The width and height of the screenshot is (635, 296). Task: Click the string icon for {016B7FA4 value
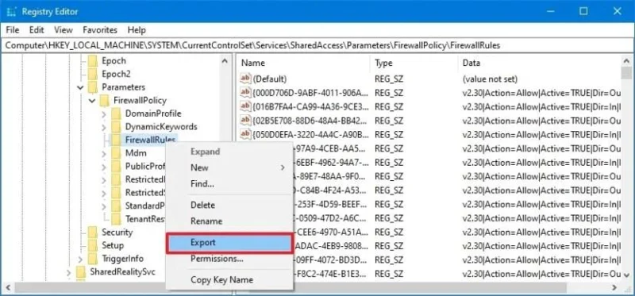coord(245,106)
